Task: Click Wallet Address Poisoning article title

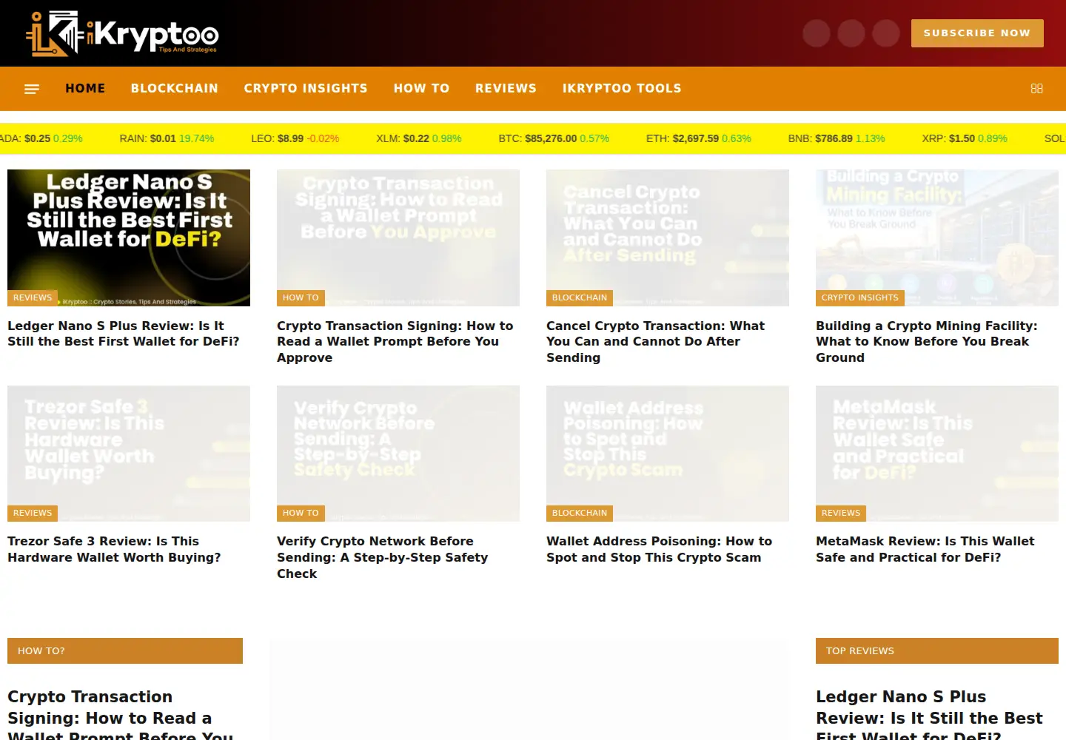Action: click(659, 549)
